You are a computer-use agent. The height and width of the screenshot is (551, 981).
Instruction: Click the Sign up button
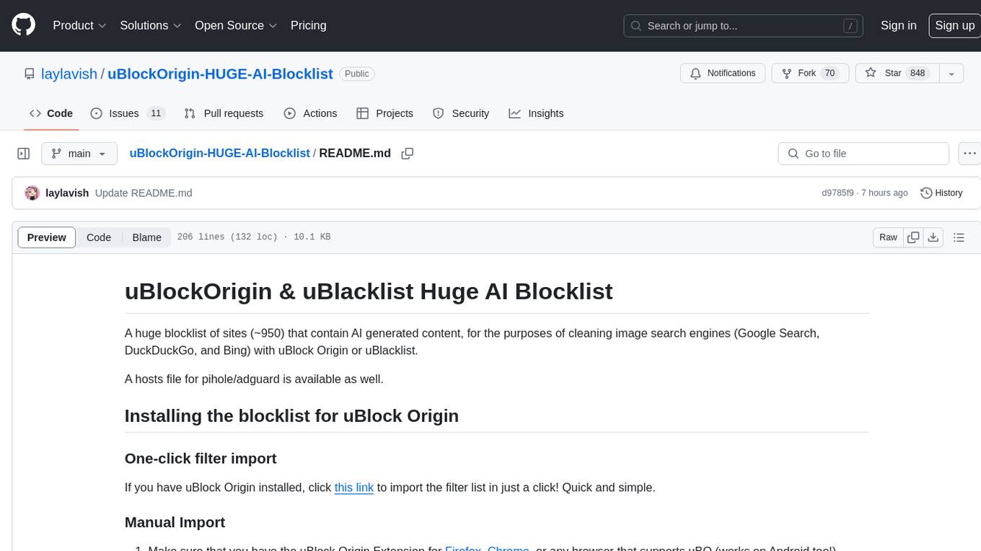[x=954, y=25]
